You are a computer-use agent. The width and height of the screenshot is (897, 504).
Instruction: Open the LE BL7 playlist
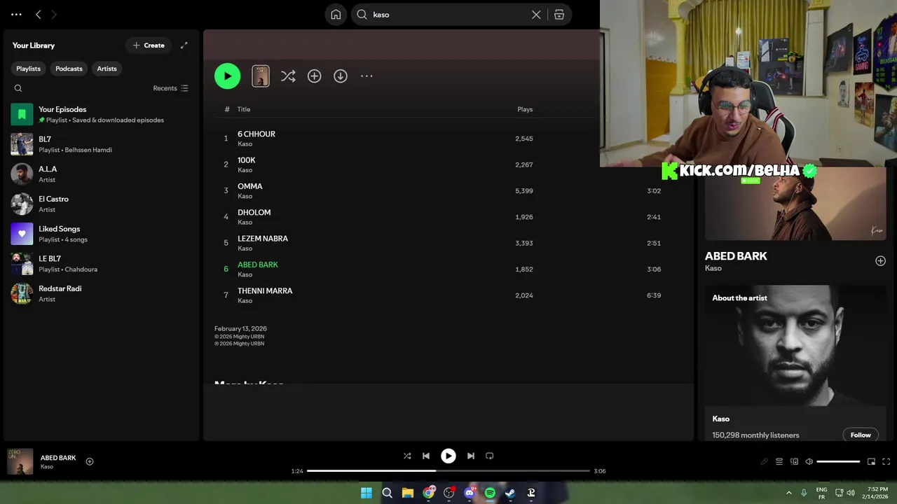pos(102,263)
